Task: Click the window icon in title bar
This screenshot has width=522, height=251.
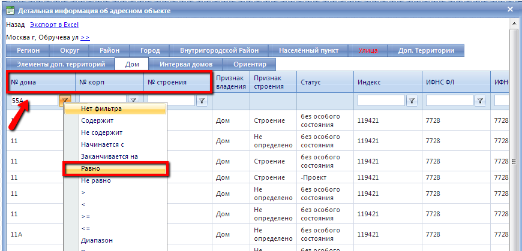Action: coord(11,11)
